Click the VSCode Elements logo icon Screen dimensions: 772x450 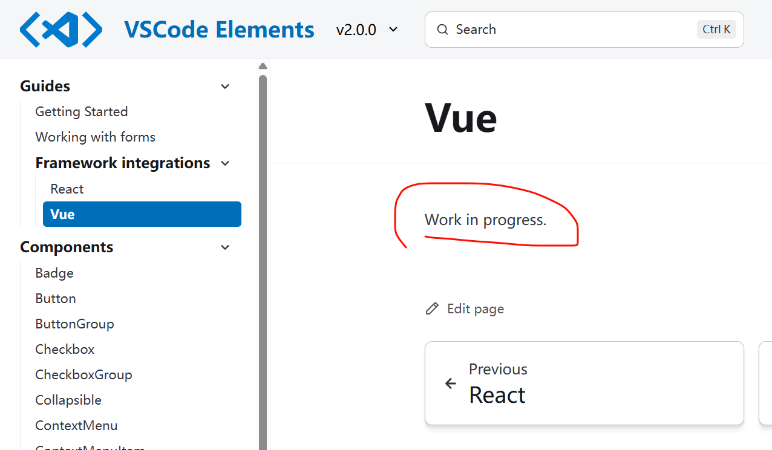(61, 30)
